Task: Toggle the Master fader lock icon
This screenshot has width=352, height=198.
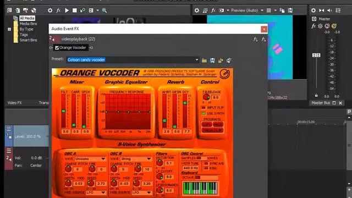Action: coord(316,95)
